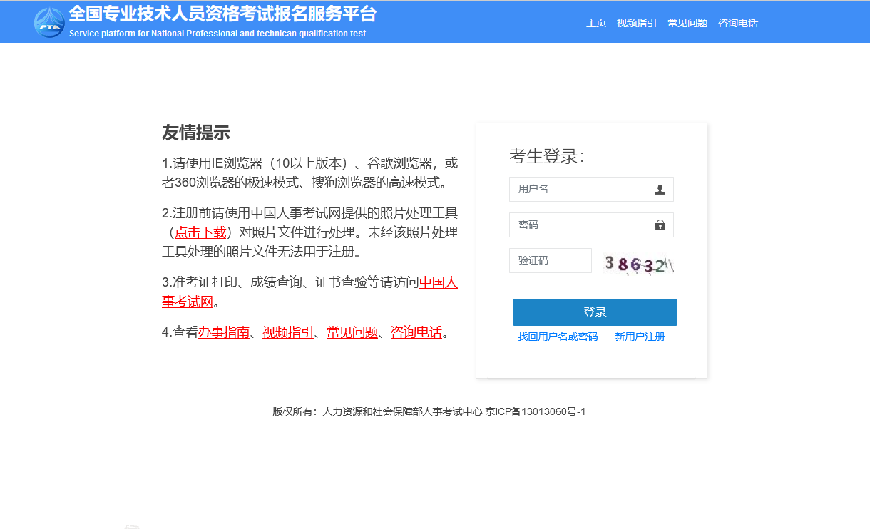Open 主页 from the top navigation
Screen dimensions: 870x529
tap(596, 22)
